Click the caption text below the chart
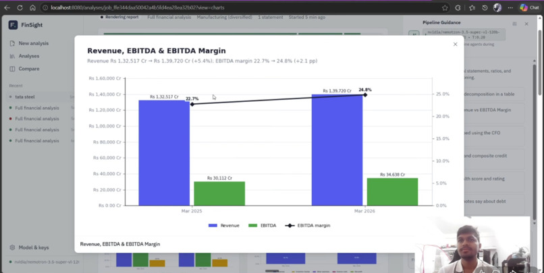544x273 pixels. [x=120, y=244]
